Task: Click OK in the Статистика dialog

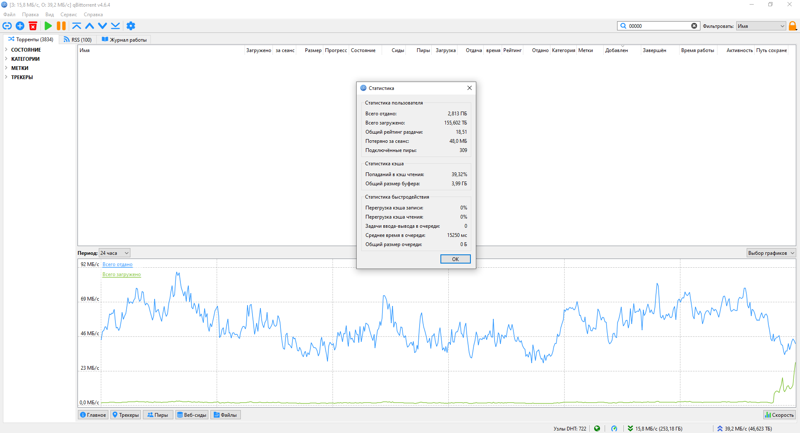Action: (455, 259)
